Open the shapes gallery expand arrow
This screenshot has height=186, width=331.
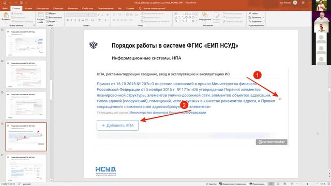(x=197, y=21)
